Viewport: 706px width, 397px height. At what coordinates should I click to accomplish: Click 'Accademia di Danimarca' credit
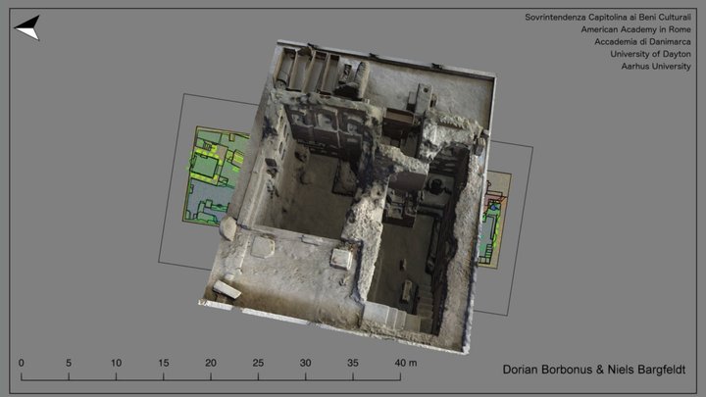(x=642, y=41)
